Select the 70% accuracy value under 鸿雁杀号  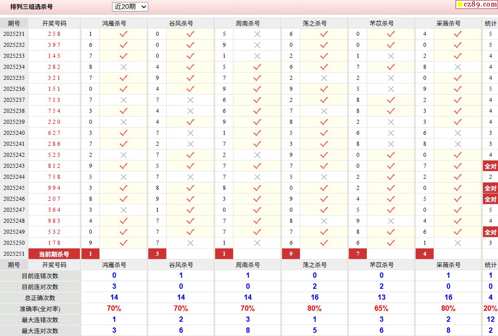click(114, 308)
